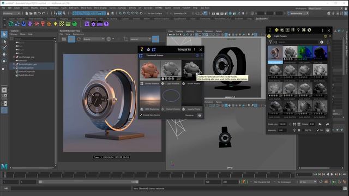This screenshot has height=196, width=349.
Task: Click the Intensity value field
Action: click(x=282, y=130)
